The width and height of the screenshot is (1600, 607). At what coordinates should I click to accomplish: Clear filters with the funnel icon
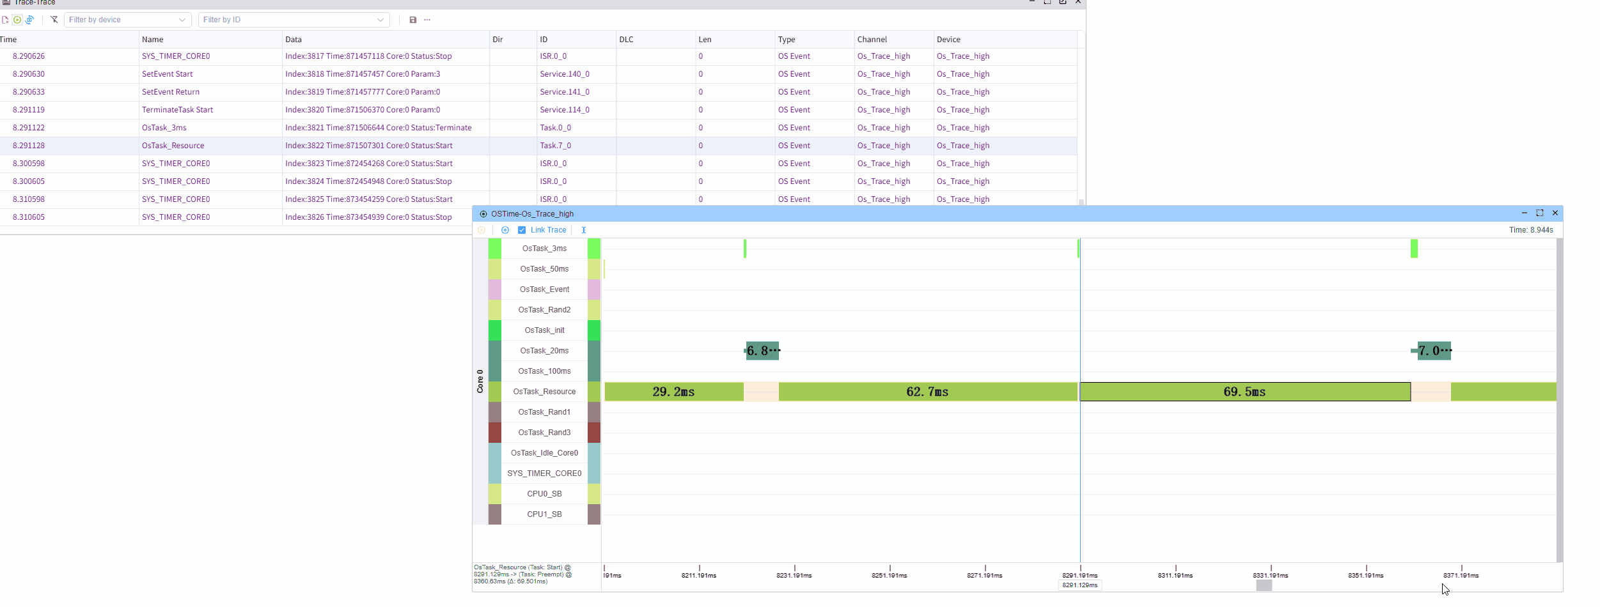[x=54, y=20]
